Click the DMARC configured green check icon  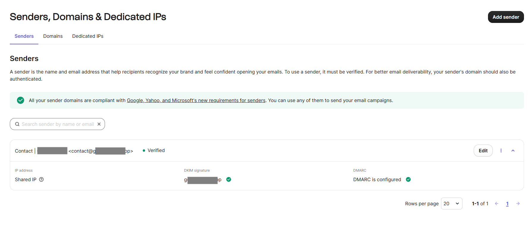pos(408,179)
